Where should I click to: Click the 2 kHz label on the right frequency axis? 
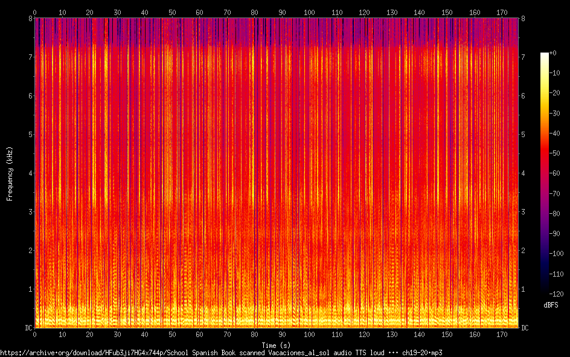click(x=523, y=251)
